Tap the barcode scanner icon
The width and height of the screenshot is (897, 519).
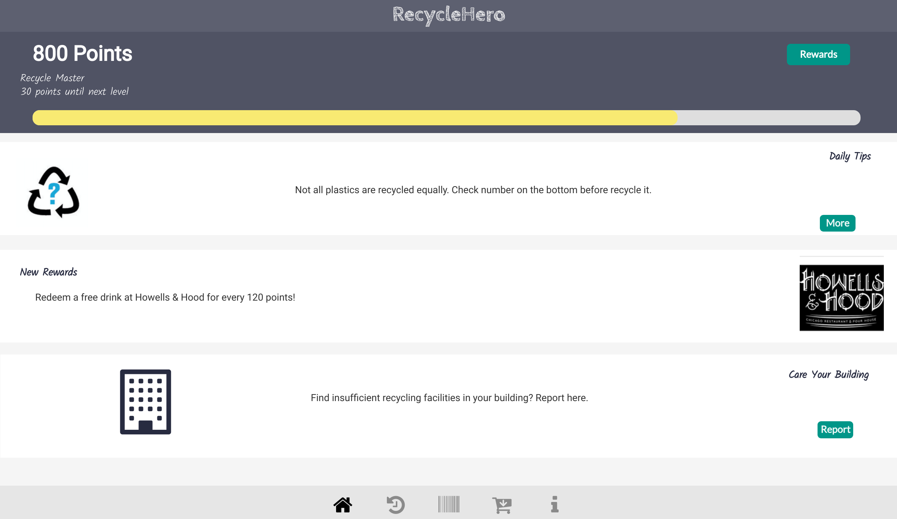pos(449,504)
